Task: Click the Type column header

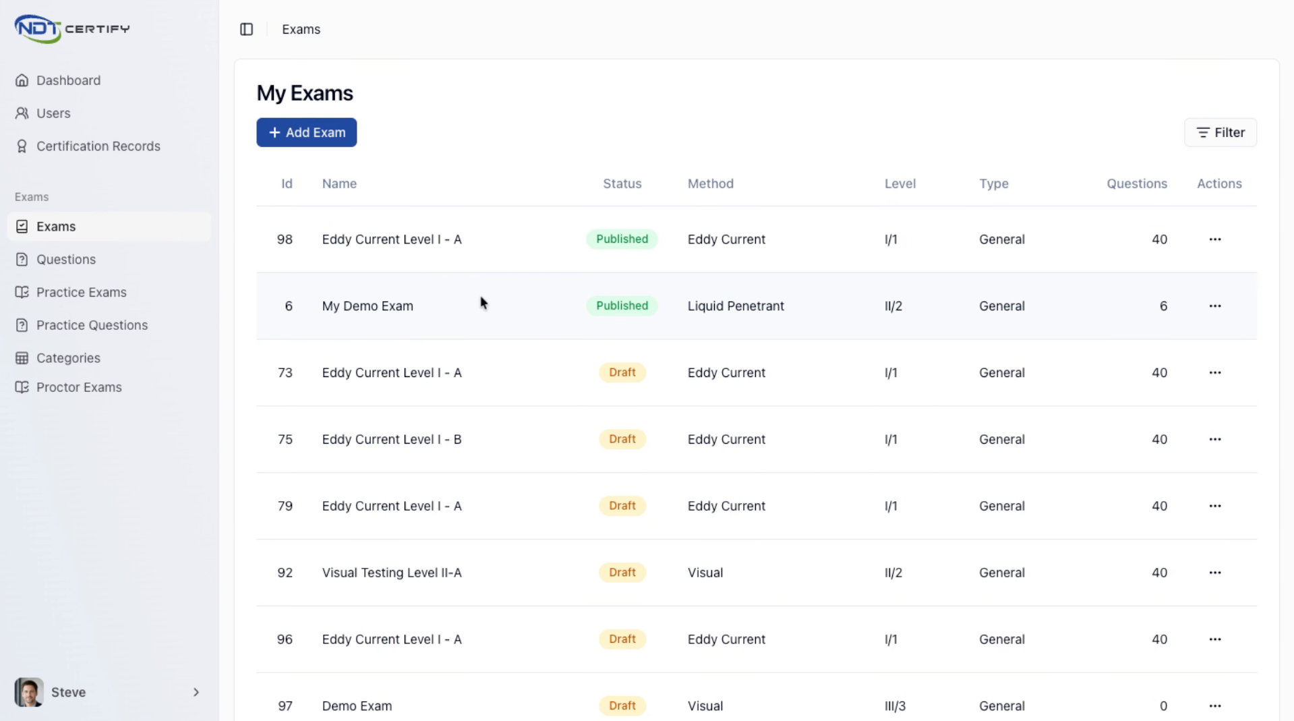Action: coord(993,183)
